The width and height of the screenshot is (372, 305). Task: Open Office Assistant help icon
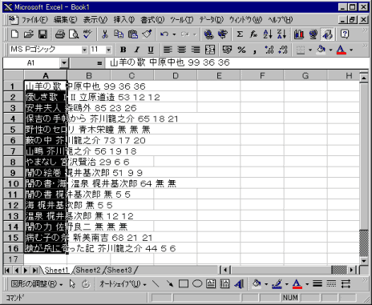tap(345, 34)
